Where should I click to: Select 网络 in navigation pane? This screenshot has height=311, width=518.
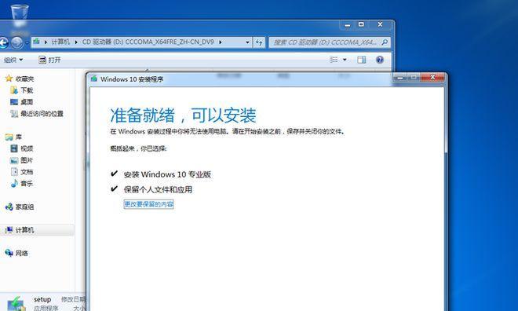[x=22, y=253]
